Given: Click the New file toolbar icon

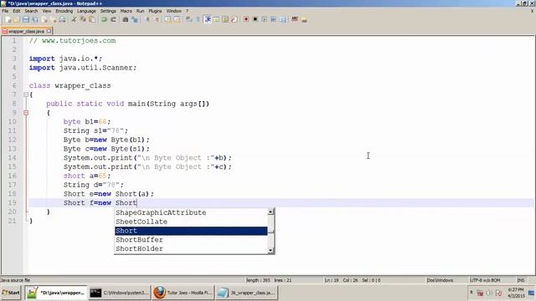Looking at the screenshot, I should pyautogui.click(x=8, y=19).
